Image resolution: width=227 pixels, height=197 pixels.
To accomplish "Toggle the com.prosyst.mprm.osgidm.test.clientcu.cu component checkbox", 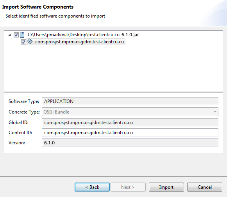I will tap(23, 42).
